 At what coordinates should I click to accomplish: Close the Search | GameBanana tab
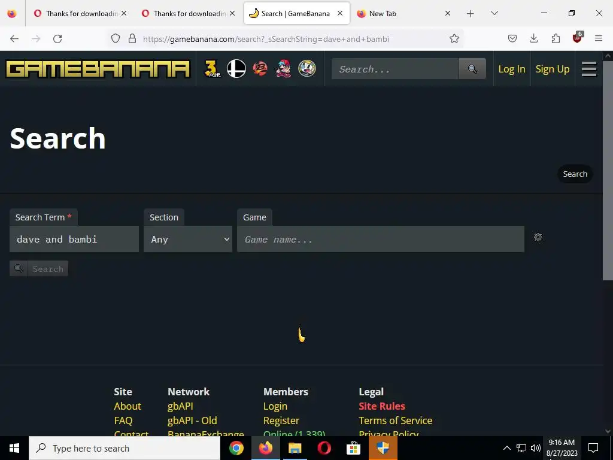(340, 14)
